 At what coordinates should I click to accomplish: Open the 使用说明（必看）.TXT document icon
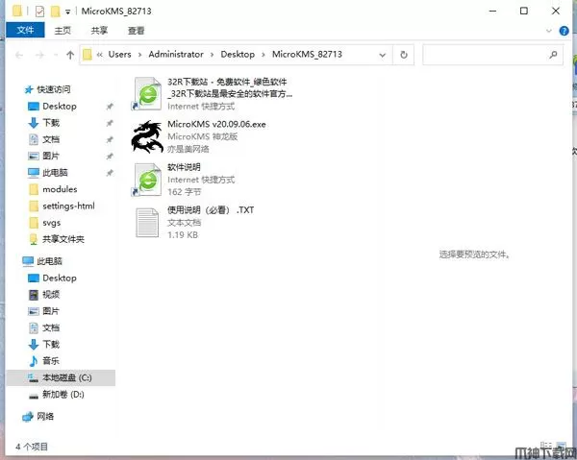[147, 222]
